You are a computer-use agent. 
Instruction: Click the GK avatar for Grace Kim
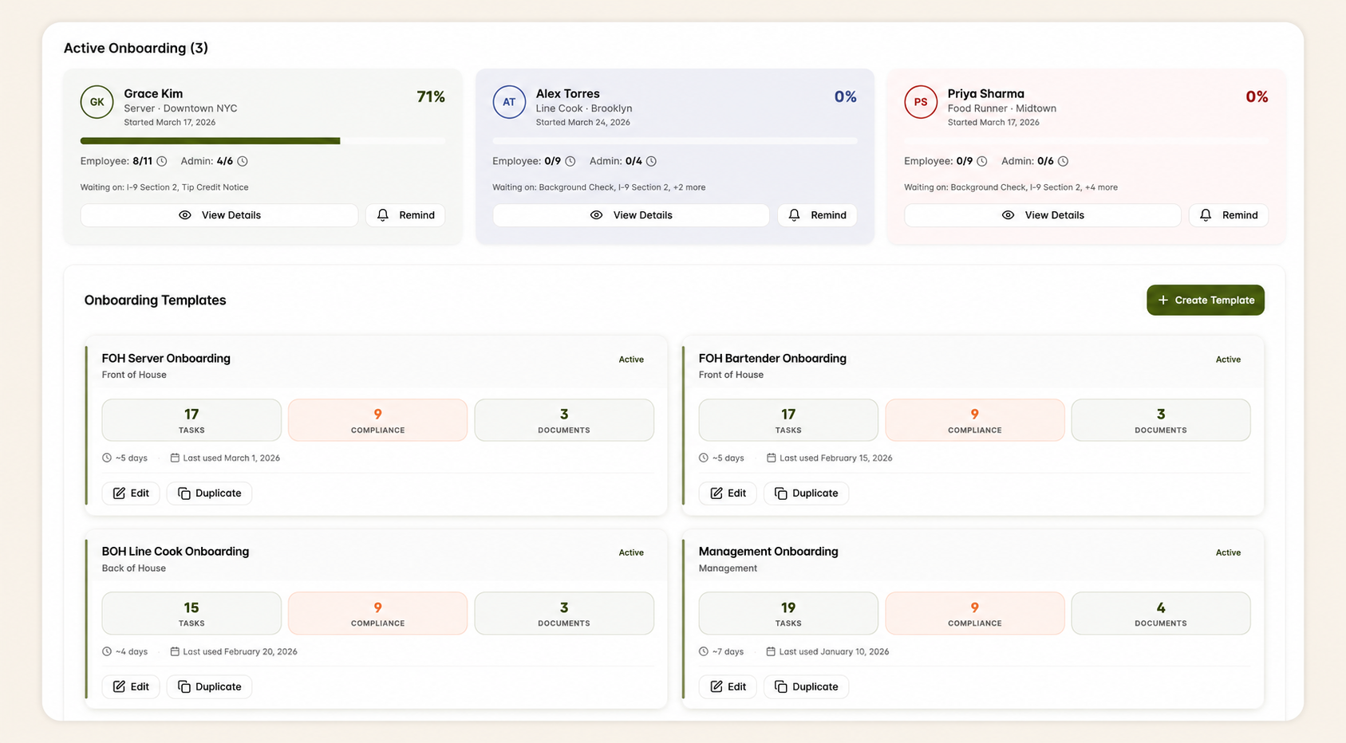pos(97,102)
